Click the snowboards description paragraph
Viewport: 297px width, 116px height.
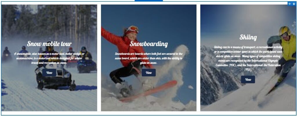(149, 58)
